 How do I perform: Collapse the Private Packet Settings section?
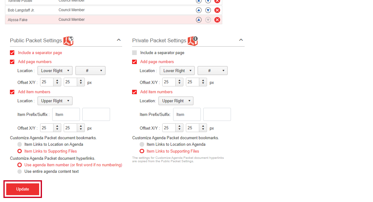(241, 40)
